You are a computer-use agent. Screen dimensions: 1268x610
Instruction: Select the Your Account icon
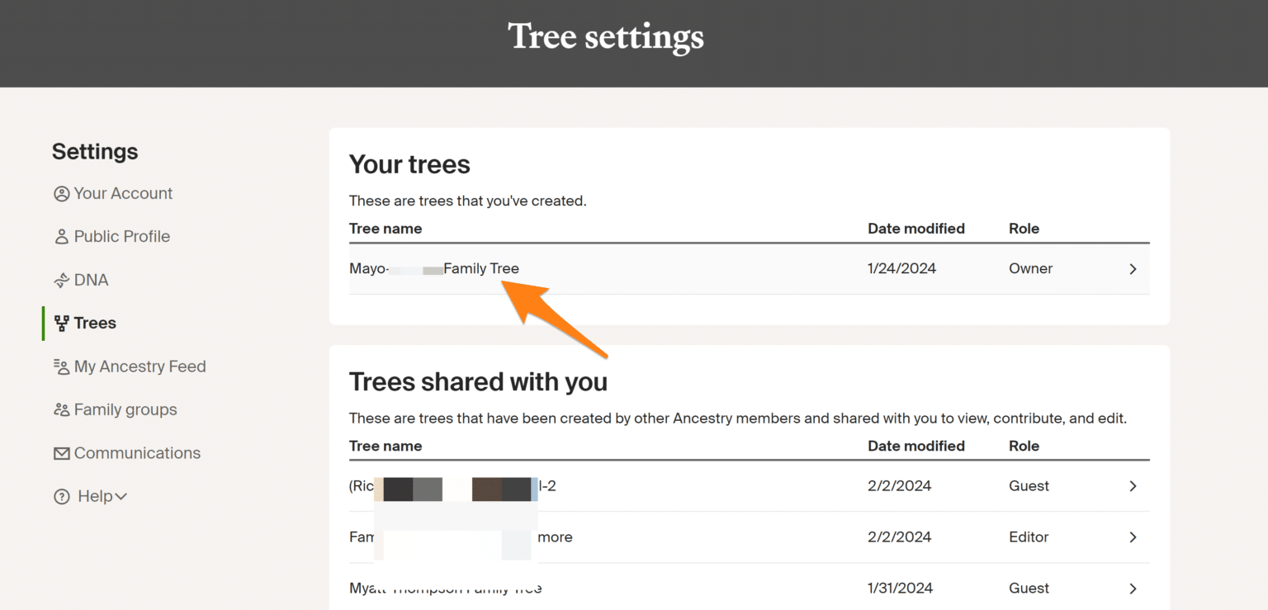[x=61, y=193]
